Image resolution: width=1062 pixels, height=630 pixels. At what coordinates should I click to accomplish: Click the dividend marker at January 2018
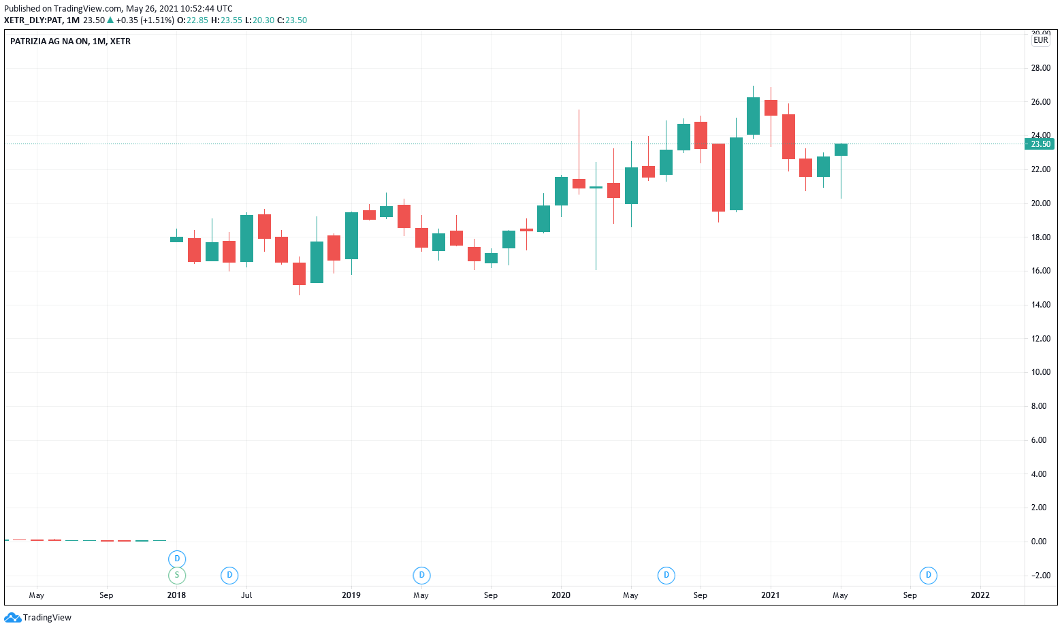click(177, 559)
